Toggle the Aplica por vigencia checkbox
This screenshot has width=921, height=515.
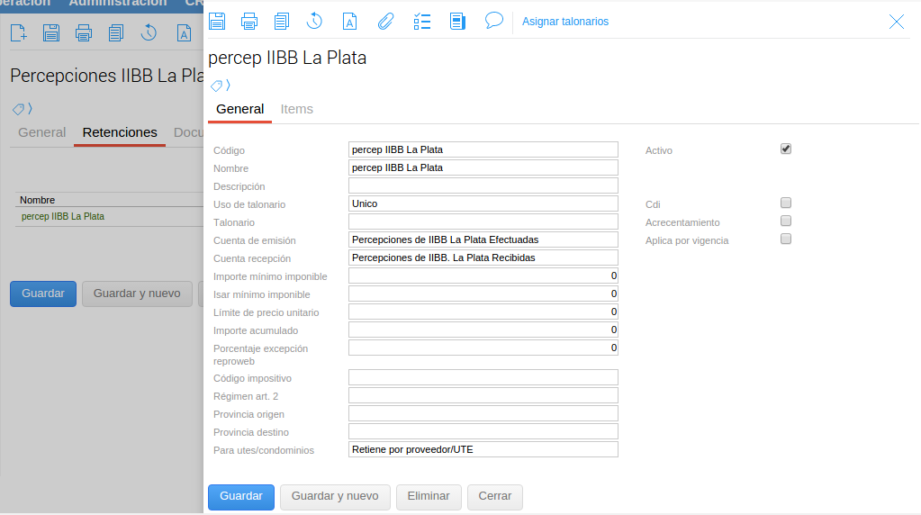(x=786, y=239)
